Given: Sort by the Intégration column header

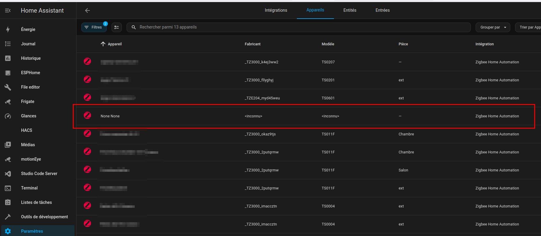Looking at the screenshot, I should point(485,44).
